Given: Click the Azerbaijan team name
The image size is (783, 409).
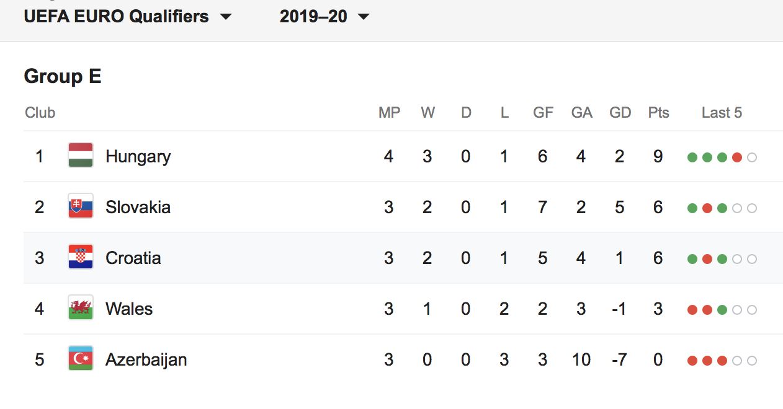Looking at the screenshot, I should tap(146, 359).
